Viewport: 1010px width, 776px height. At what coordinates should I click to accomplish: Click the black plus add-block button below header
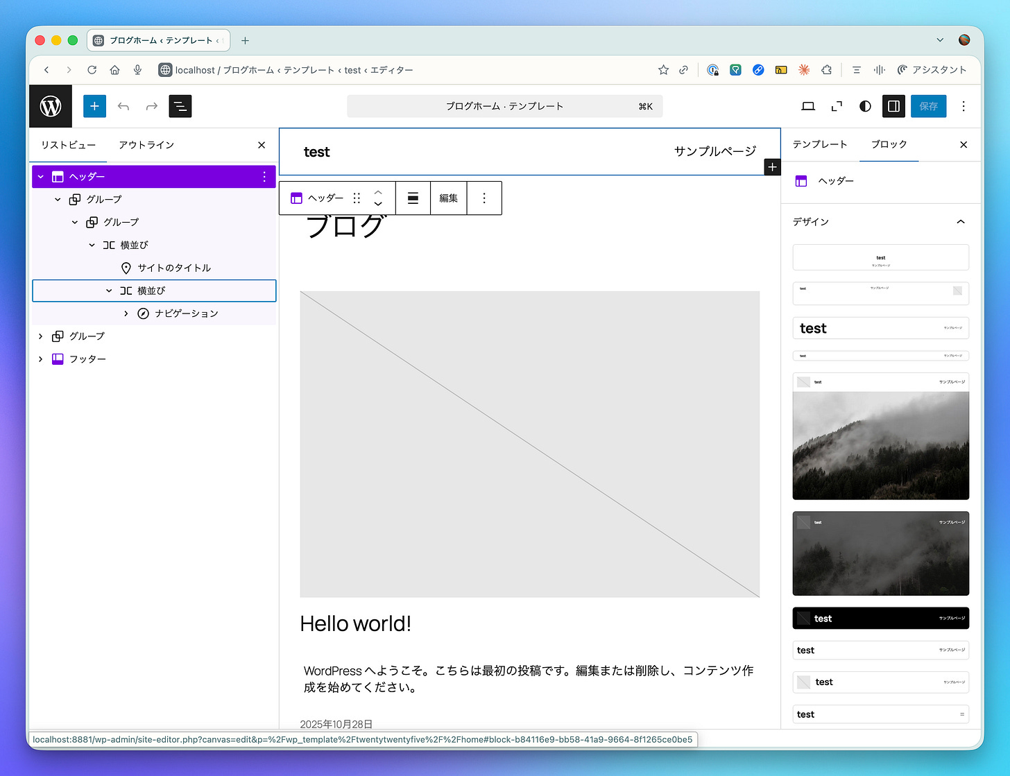tap(772, 167)
